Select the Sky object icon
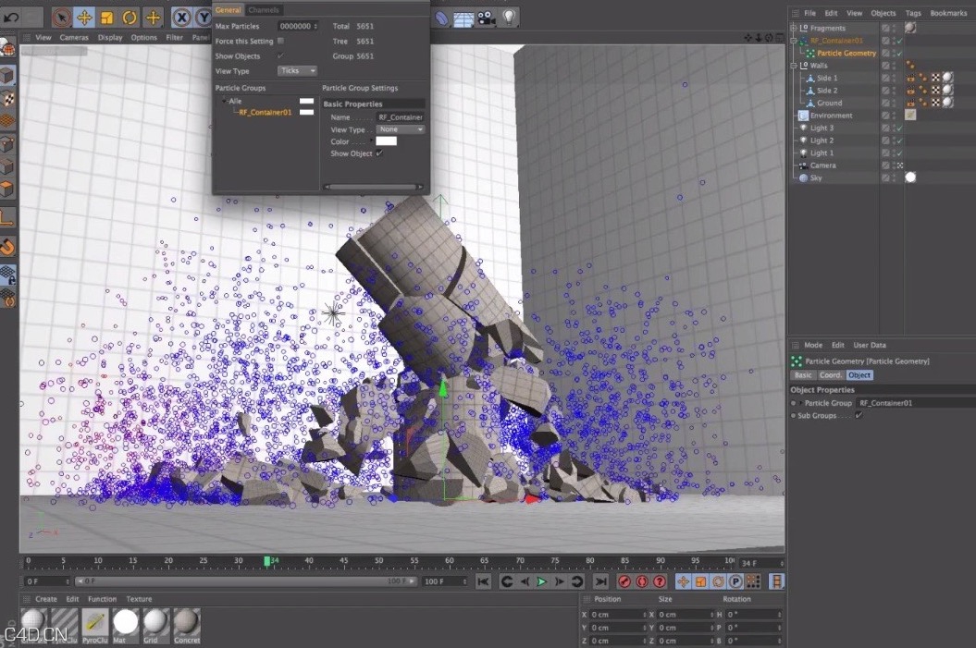This screenshot has width=976, height=648. pos(804,177)
